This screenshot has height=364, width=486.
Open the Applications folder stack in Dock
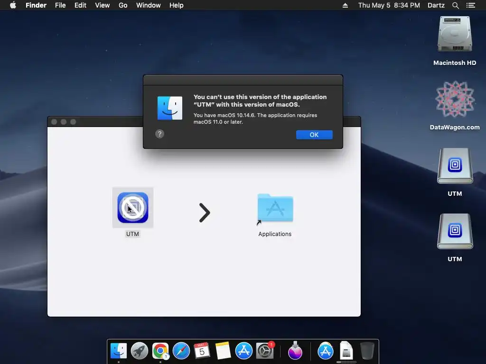coord(326,351)
